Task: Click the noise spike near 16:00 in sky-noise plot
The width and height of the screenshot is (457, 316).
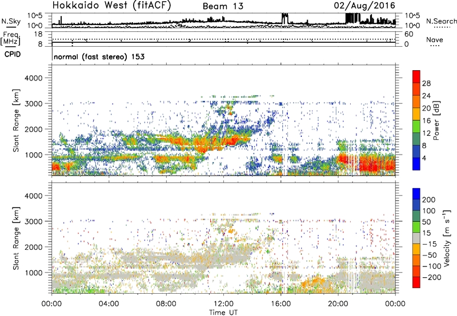Action: click(x=284, y=19)
